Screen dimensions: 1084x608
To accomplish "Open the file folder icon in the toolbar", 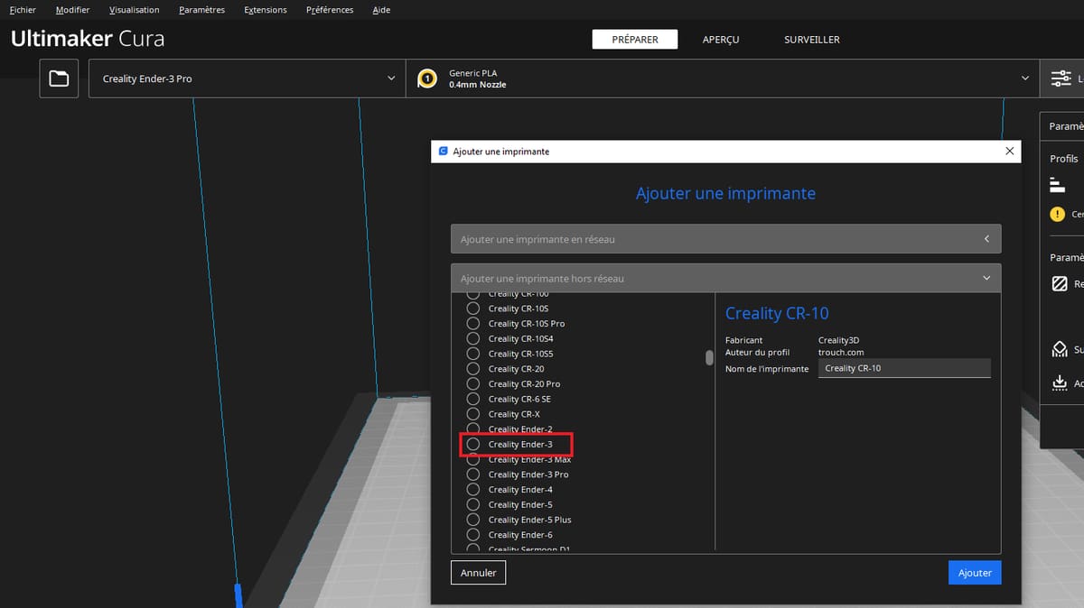I will tap(59, 78).
